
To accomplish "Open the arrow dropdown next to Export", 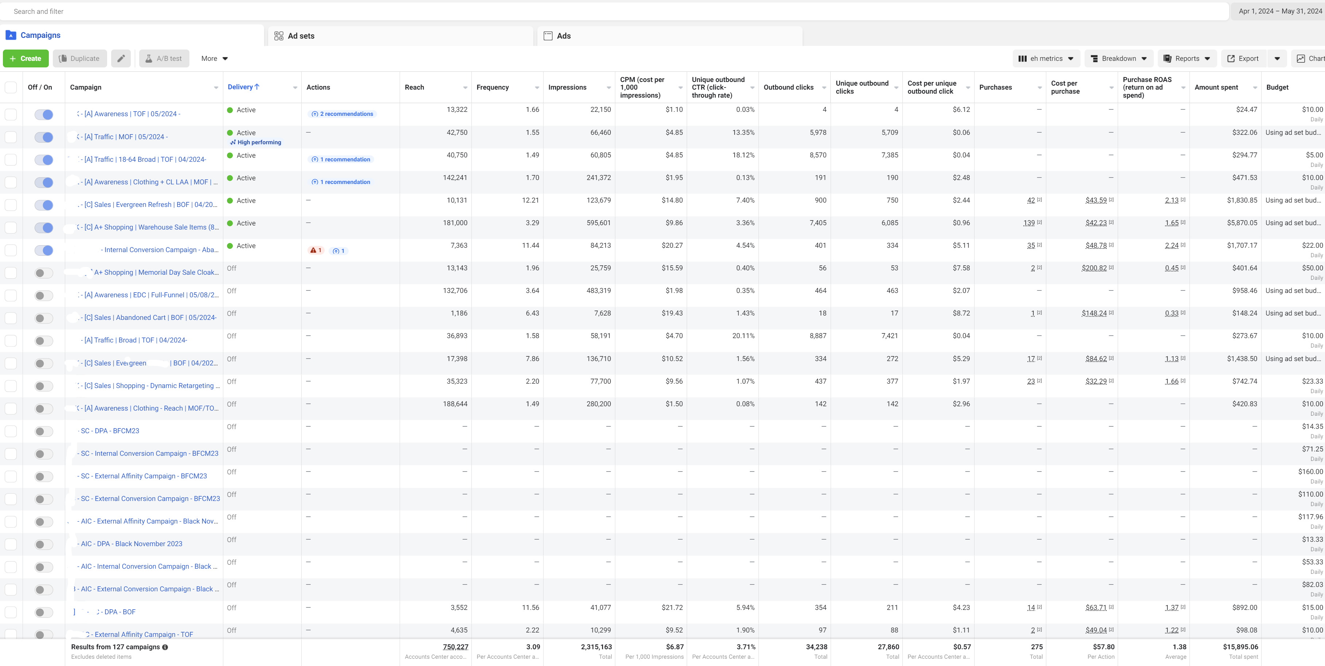I will pyautogui.click(x=1277, y=59).
